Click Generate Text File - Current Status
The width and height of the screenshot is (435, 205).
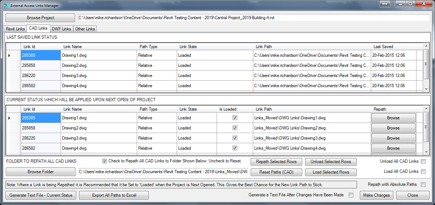pyautogui.click(x=41, y=195)
